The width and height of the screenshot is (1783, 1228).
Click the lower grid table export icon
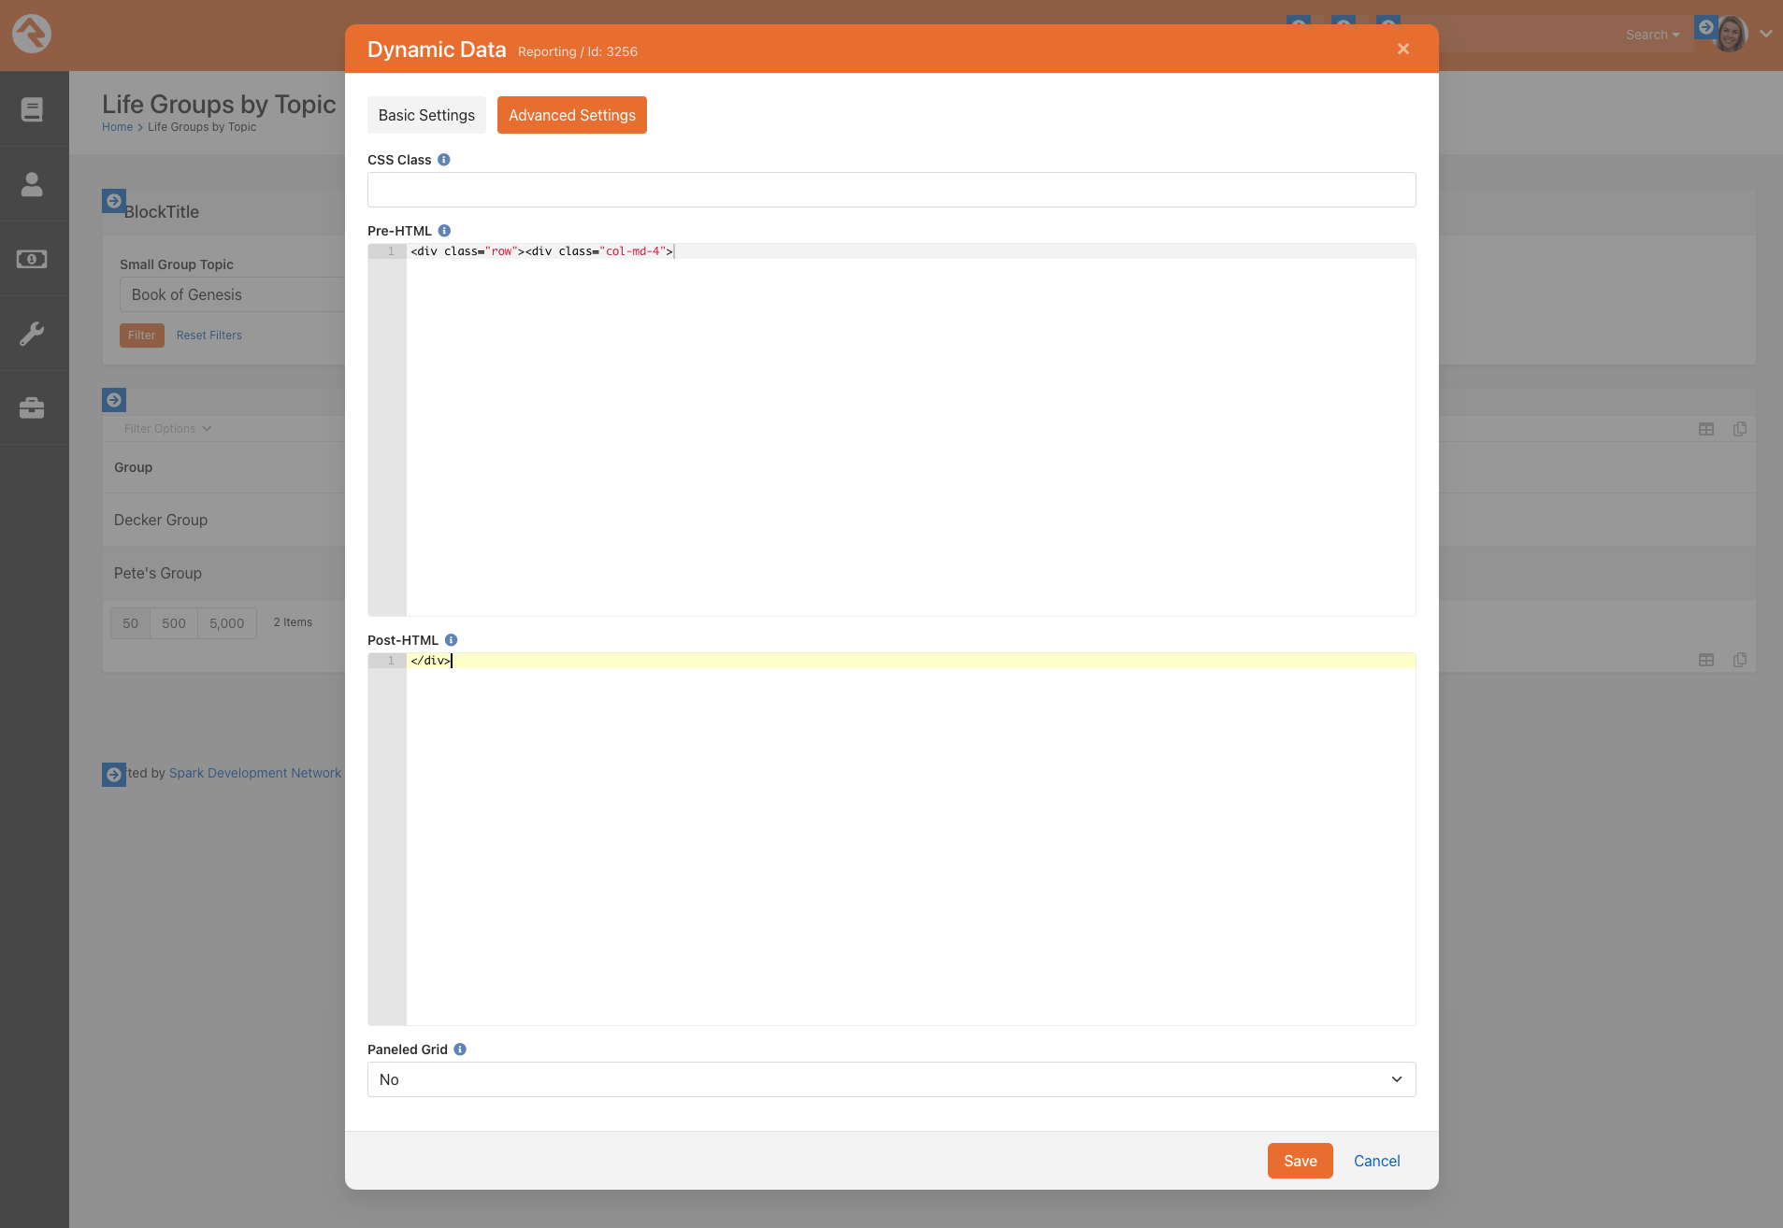(1706, 660)
